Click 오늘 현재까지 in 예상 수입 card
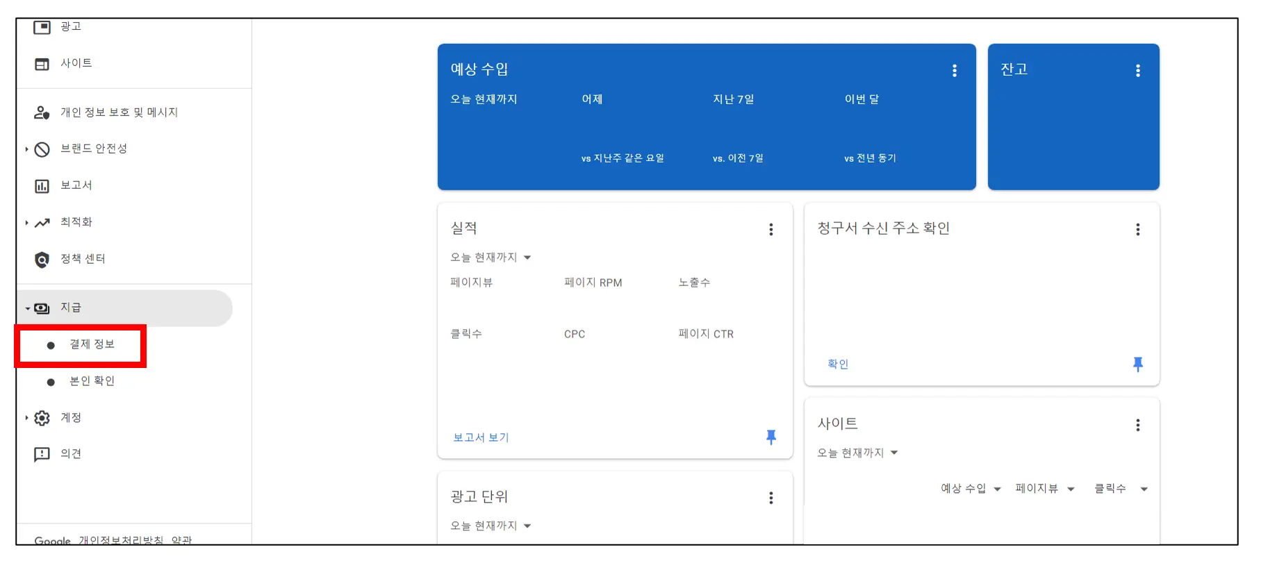 [x=484, y=99]
